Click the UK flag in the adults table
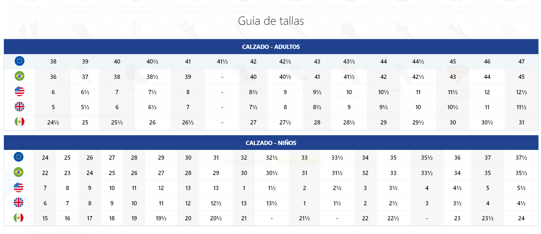Image resolution: width=541 pixels, height=234 pixels. click(x=20, y=107)
